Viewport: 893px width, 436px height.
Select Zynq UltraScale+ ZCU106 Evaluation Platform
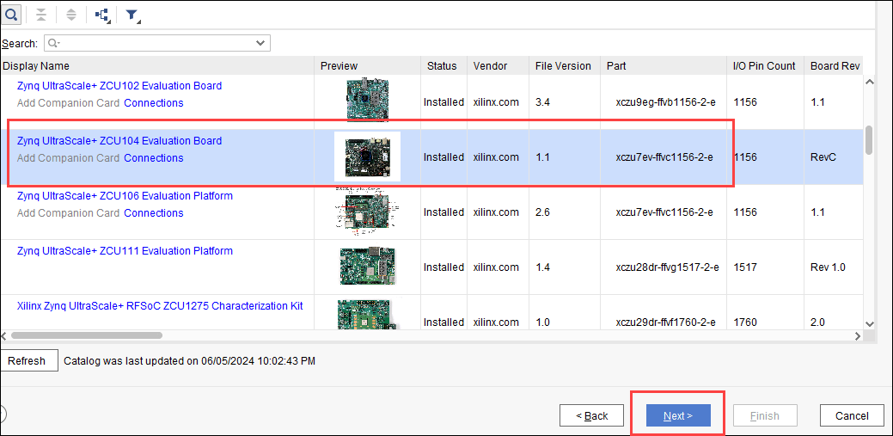click(x=125, y=196)
